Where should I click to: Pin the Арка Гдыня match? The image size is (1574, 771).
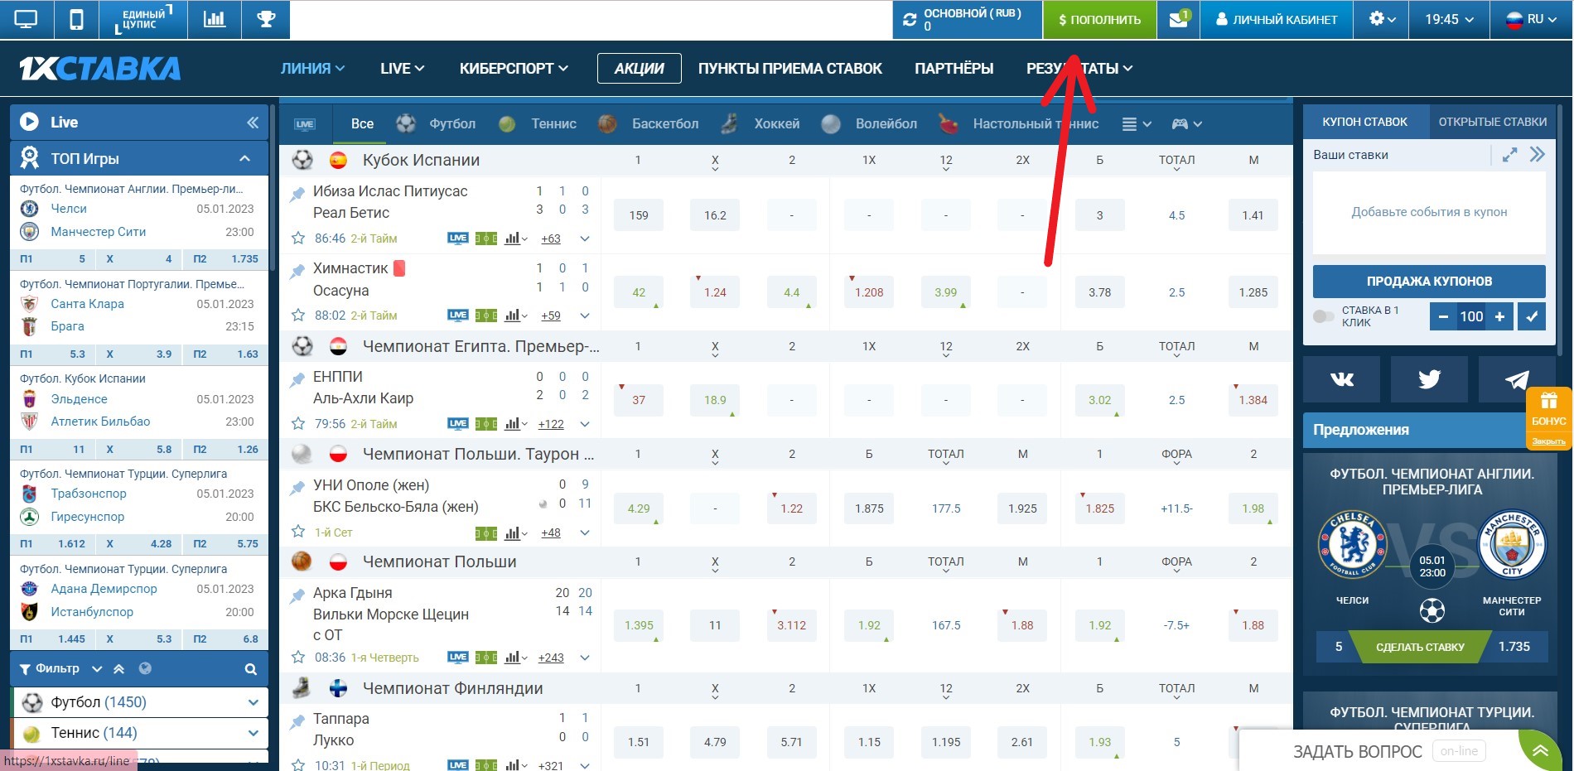(x=297, y=596)
